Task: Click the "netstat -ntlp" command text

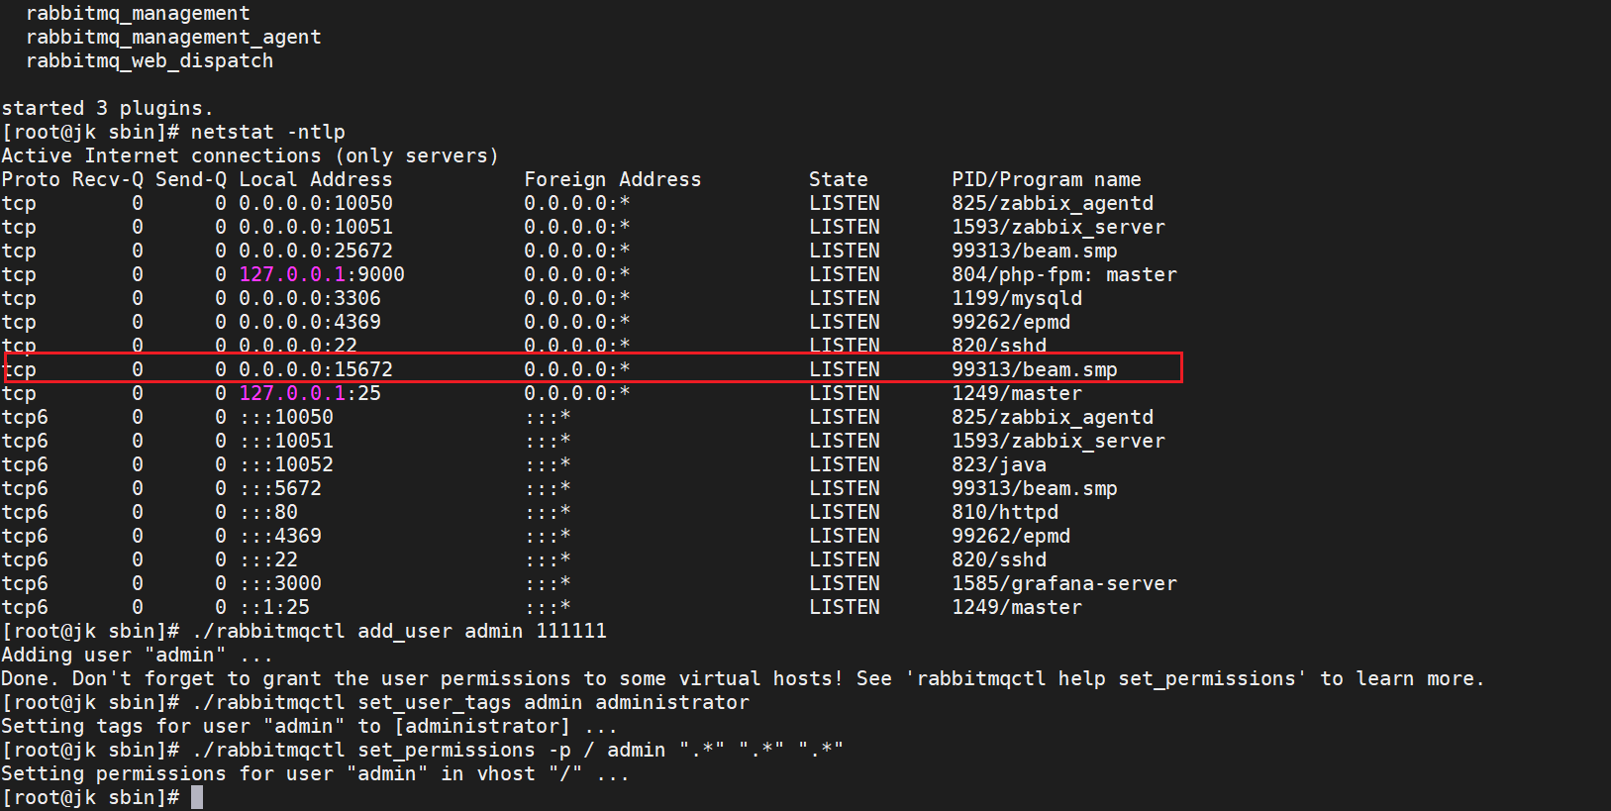Action: (x=267, y=132)
